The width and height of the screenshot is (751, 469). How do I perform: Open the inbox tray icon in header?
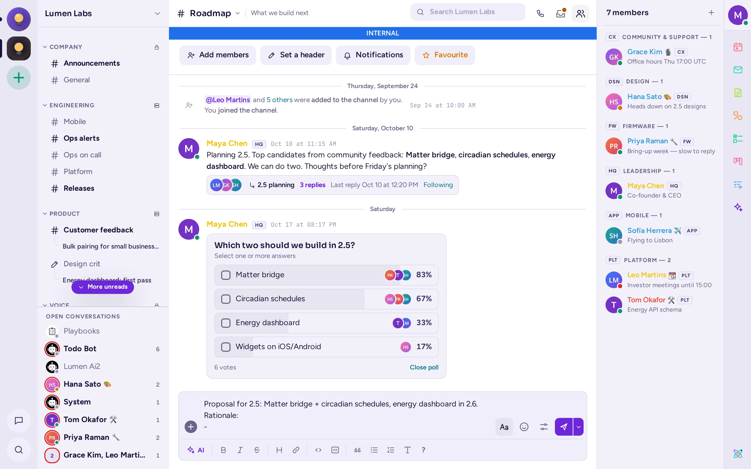[x=560, y=13]
